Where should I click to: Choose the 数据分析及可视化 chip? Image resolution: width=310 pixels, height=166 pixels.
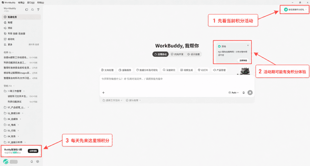(x=147, y=70)
